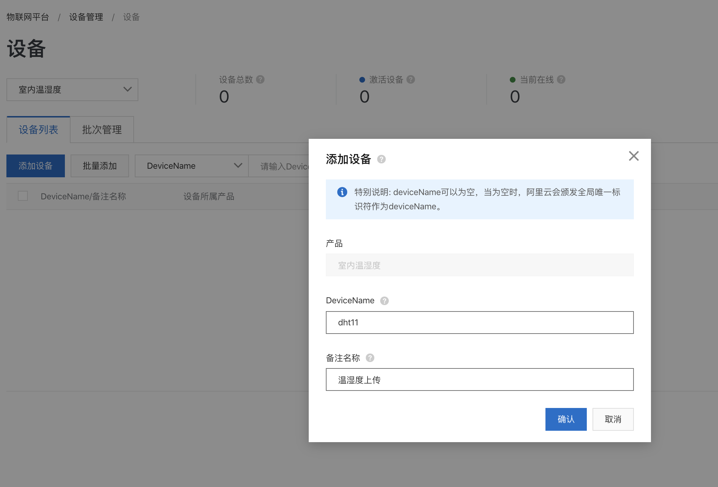
Task: Open help icon next to 添加设备 dialog title
Action: pyautogui.click(x=382, y=159)
